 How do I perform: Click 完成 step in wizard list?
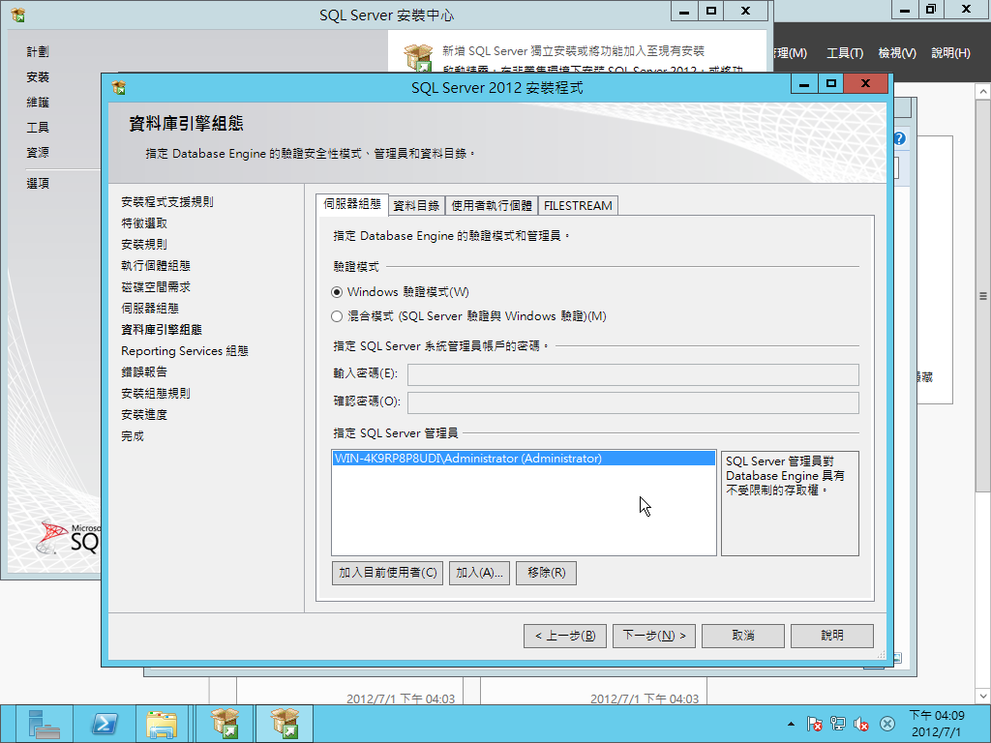133,436
